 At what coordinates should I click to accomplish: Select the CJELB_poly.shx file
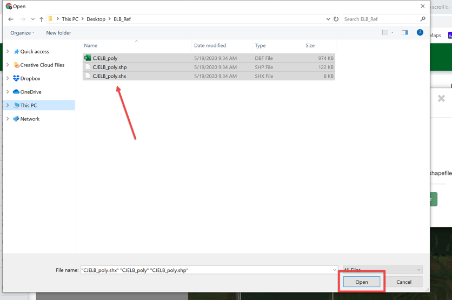coord(209,76)
